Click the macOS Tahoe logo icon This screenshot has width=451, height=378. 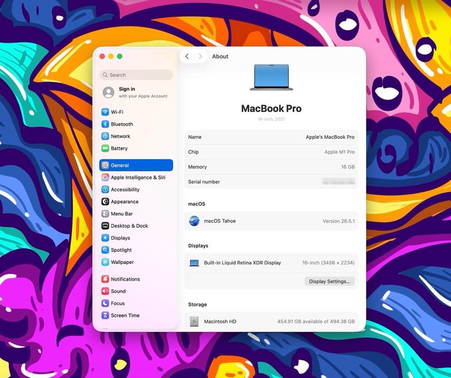(x=194, y=221)
